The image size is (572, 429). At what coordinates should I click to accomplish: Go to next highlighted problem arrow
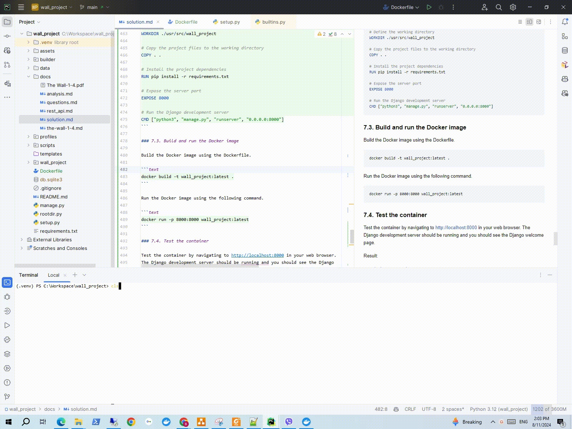point(350,34)
